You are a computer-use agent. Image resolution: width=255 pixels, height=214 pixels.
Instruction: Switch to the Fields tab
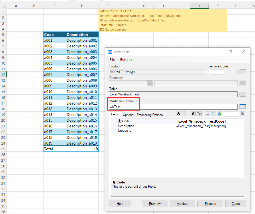(115, 114)
